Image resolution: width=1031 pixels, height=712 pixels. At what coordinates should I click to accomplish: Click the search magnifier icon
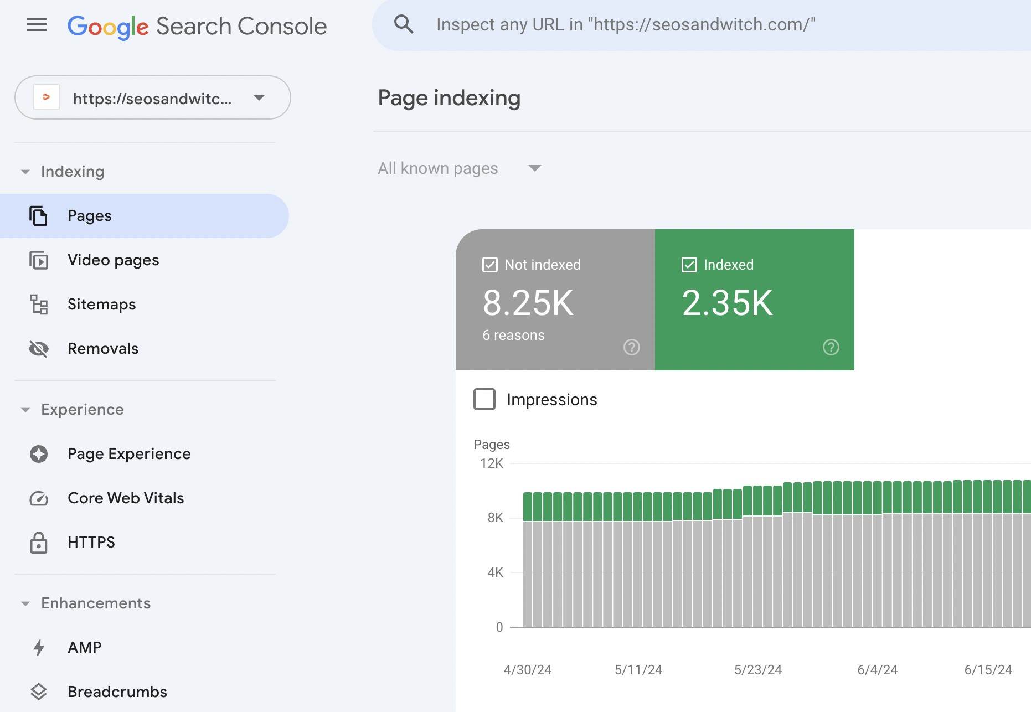(x=404, y=24)
